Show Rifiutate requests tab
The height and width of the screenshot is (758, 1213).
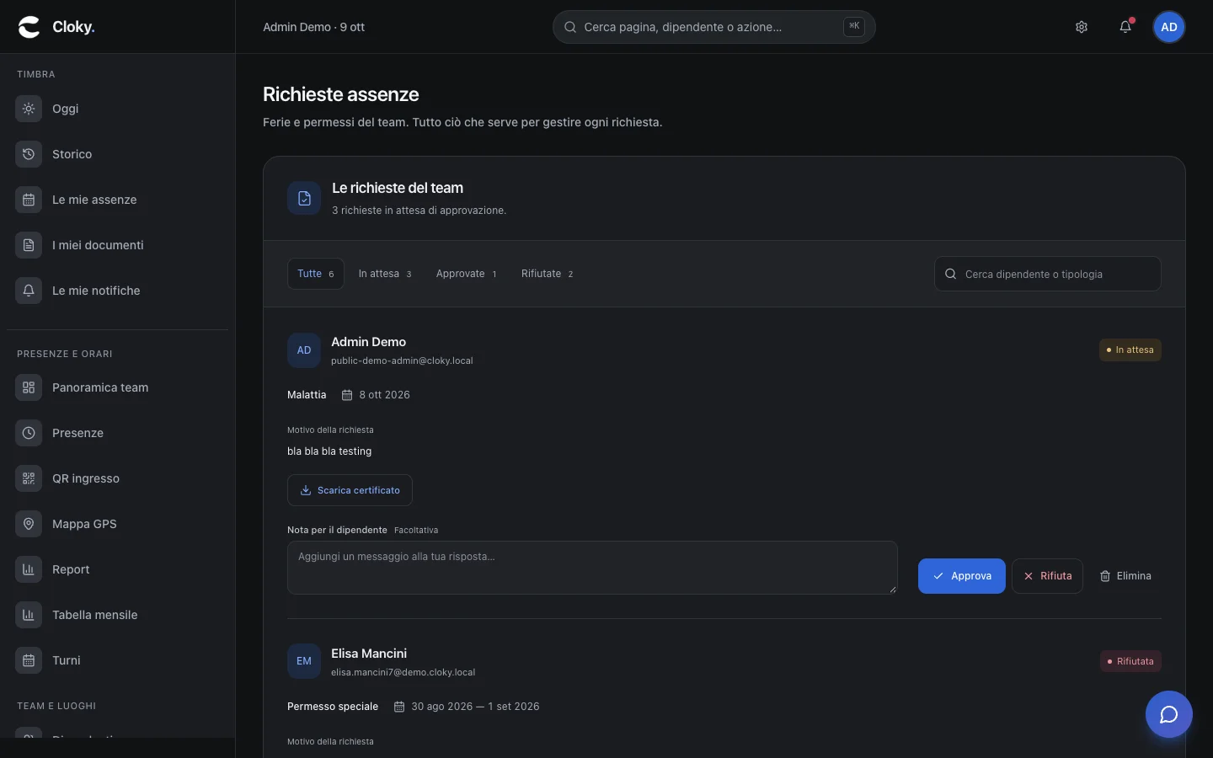click(548, 274)
